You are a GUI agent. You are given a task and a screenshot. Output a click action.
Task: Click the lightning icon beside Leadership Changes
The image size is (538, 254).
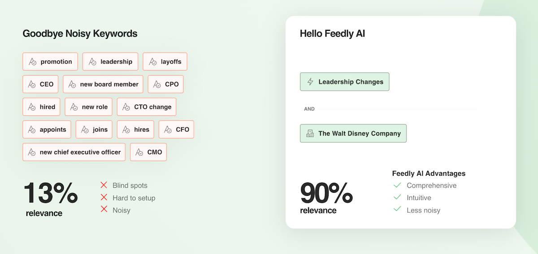click(x=310, y=82)
